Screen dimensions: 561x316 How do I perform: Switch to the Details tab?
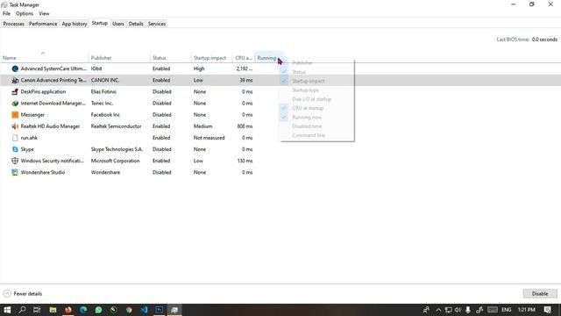click(x=136, y=24)
